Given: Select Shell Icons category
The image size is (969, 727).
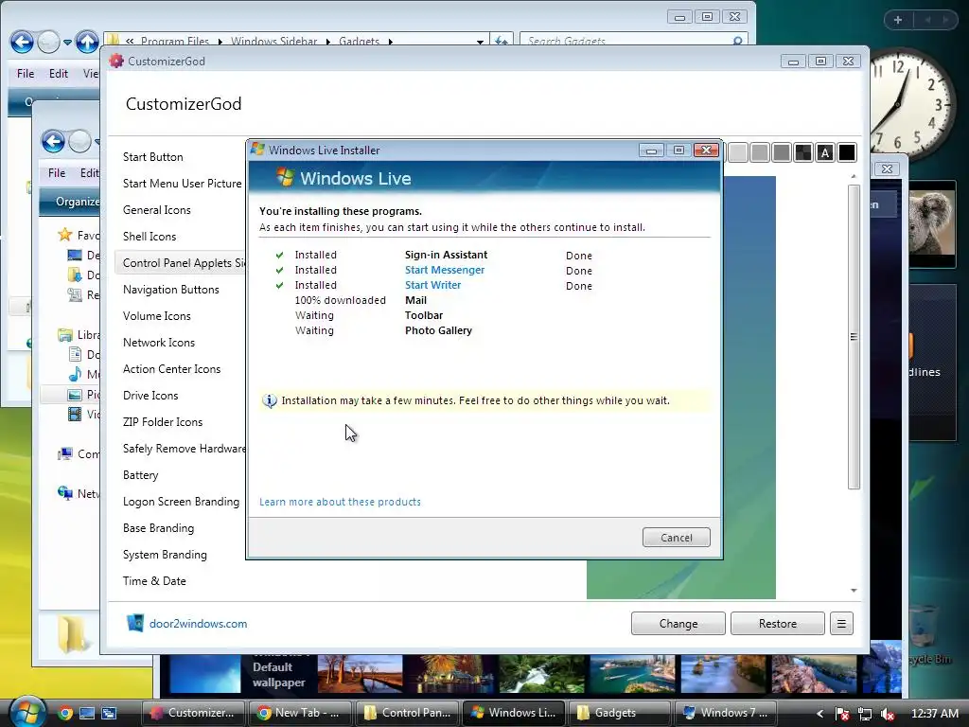Looking at the screenshot, I should tap(149, 237).
